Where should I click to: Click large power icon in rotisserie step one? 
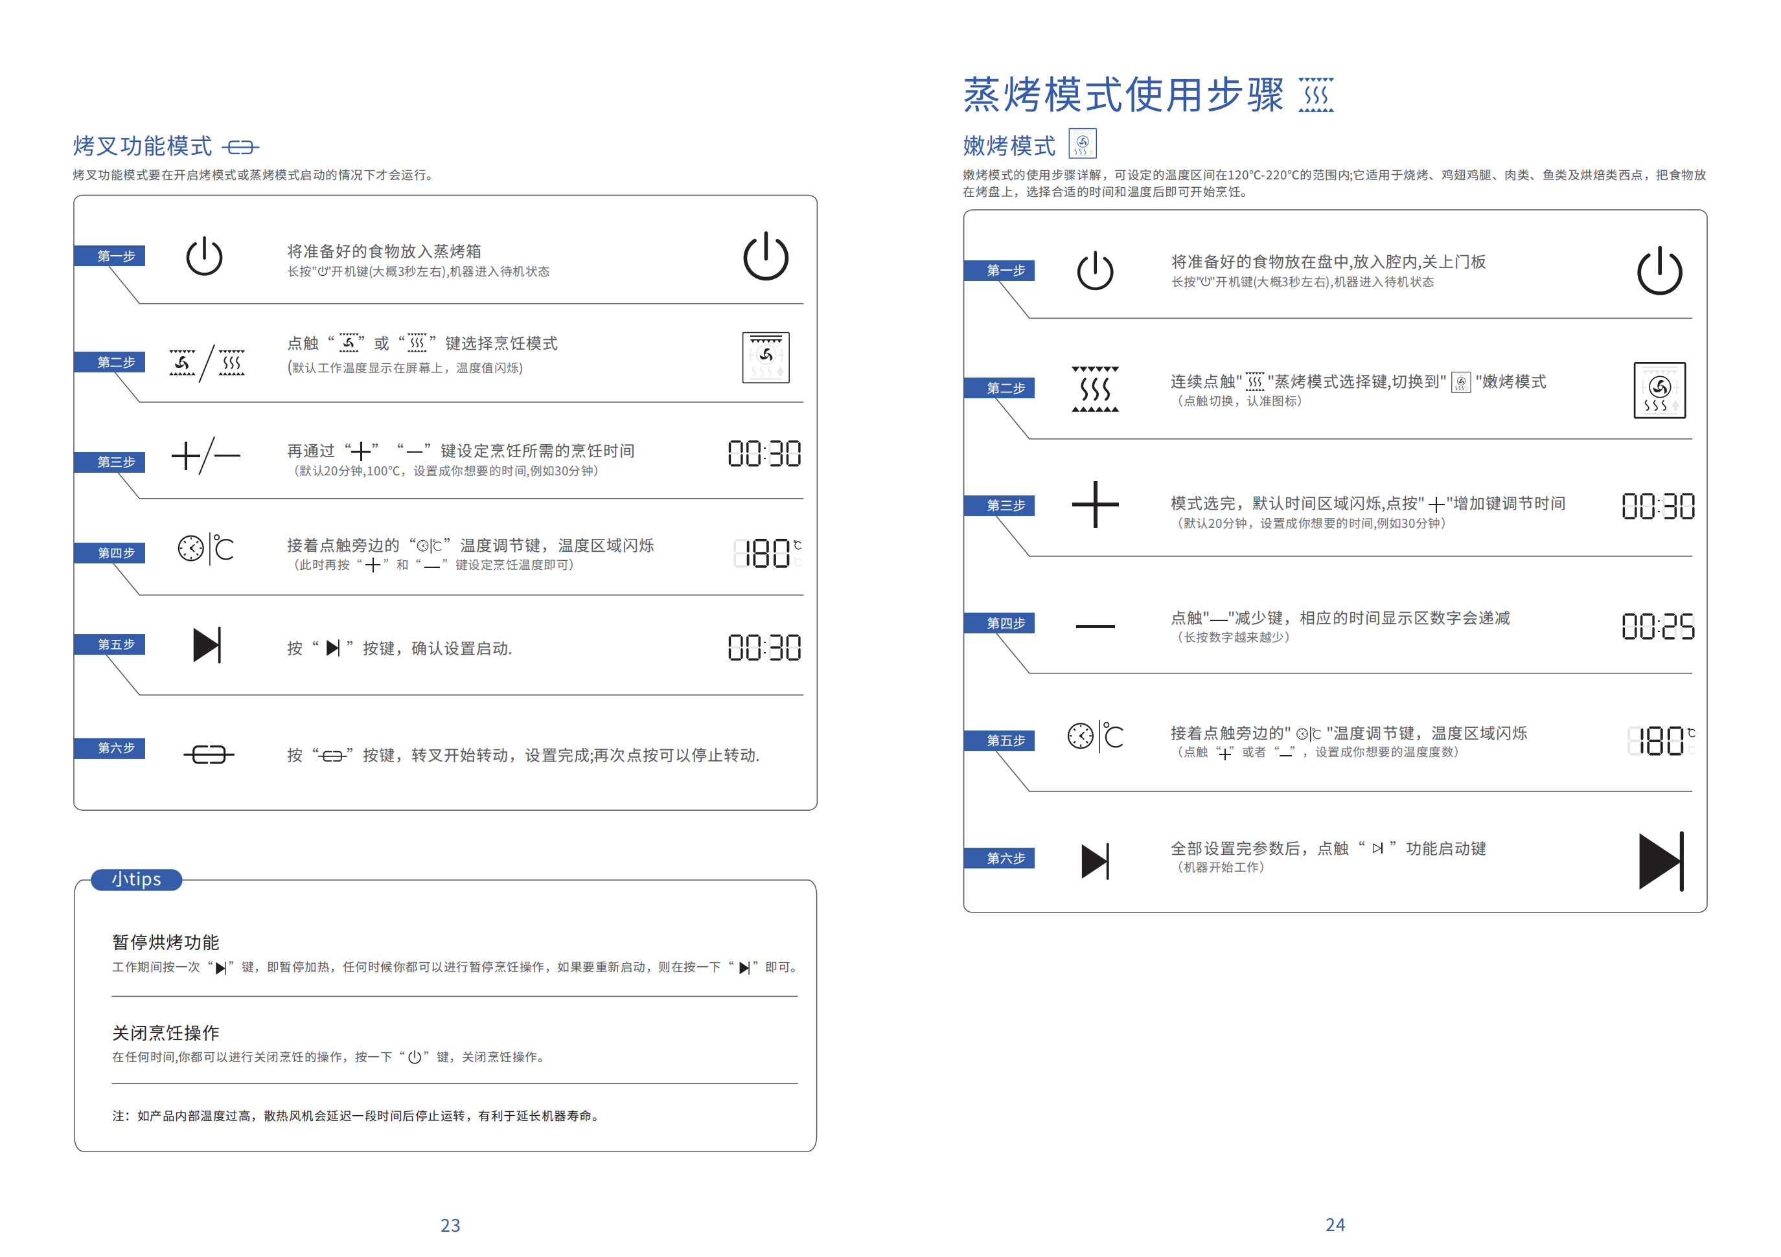coord(765,256)
